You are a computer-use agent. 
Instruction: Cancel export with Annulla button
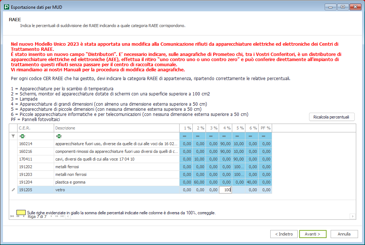[x=344, y=234]
